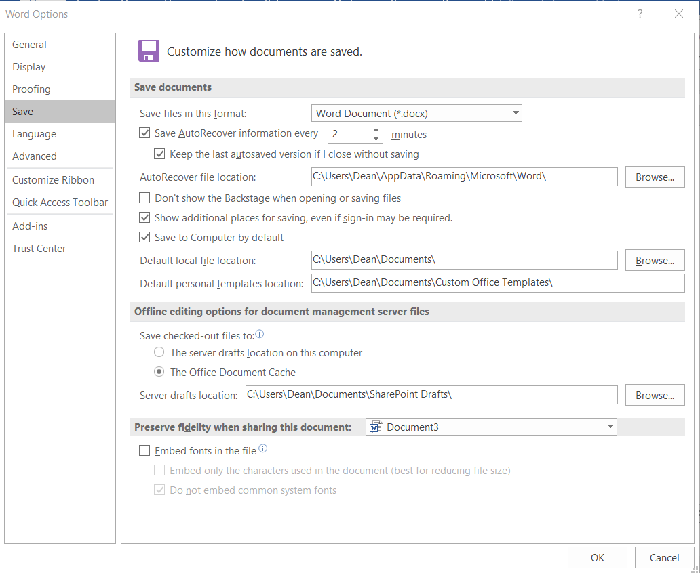Open the Display options category
Image resolution: width=700 pixels, height=573 pixels.
coord(60,67)
